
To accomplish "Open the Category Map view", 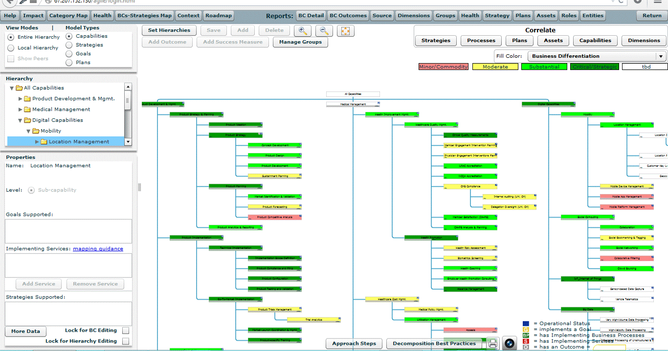I will point(68,16).
